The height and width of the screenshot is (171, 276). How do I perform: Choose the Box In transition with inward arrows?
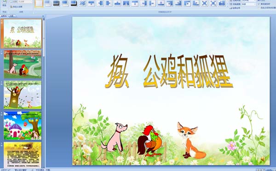click(204, 3)
